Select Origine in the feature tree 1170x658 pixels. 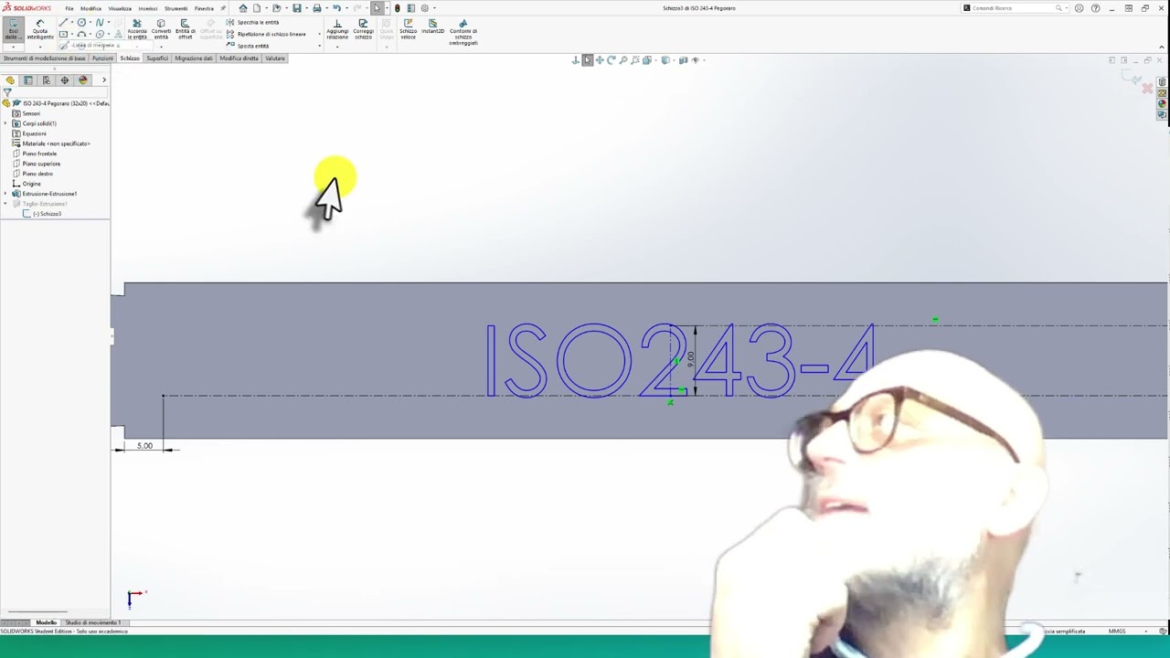click(31, 184)
